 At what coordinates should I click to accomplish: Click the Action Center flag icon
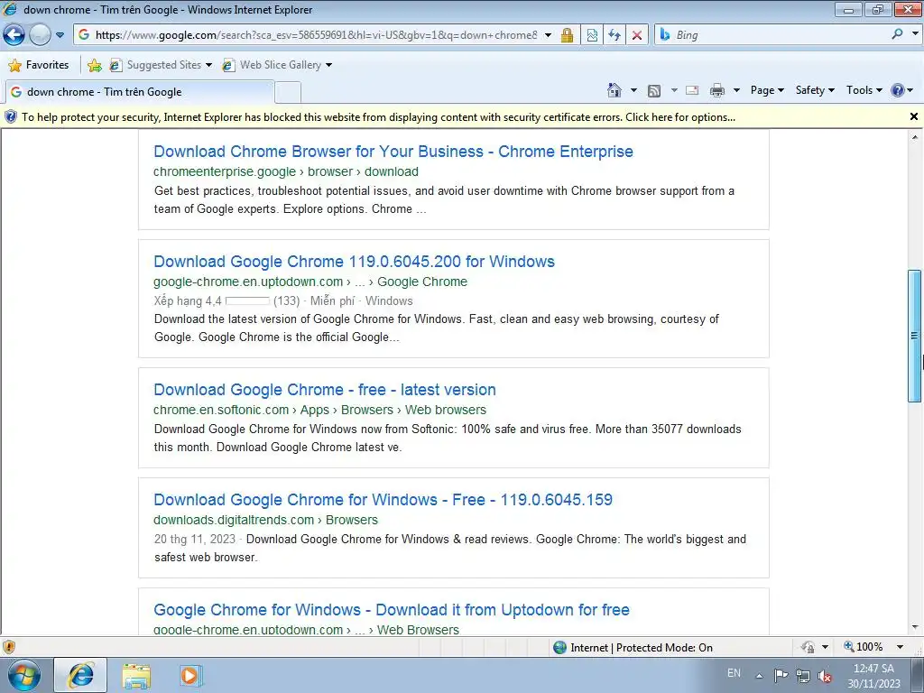point(781,675)
